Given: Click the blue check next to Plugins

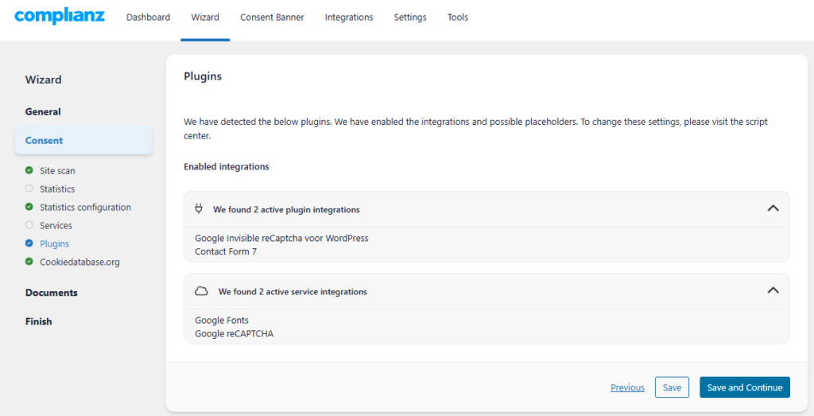Looking at the screenshot, I should pos(29,243).
